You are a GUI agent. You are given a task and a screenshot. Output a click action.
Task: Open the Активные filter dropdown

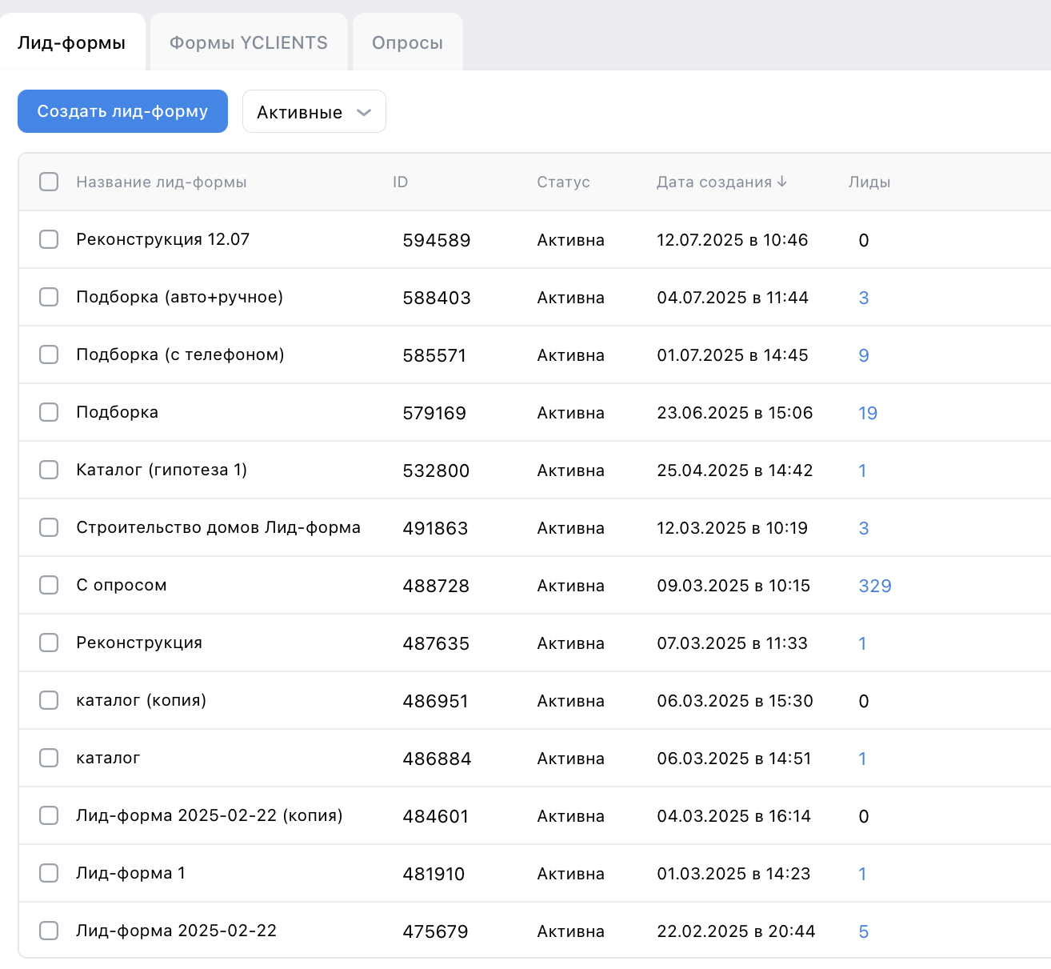[314, 112]
